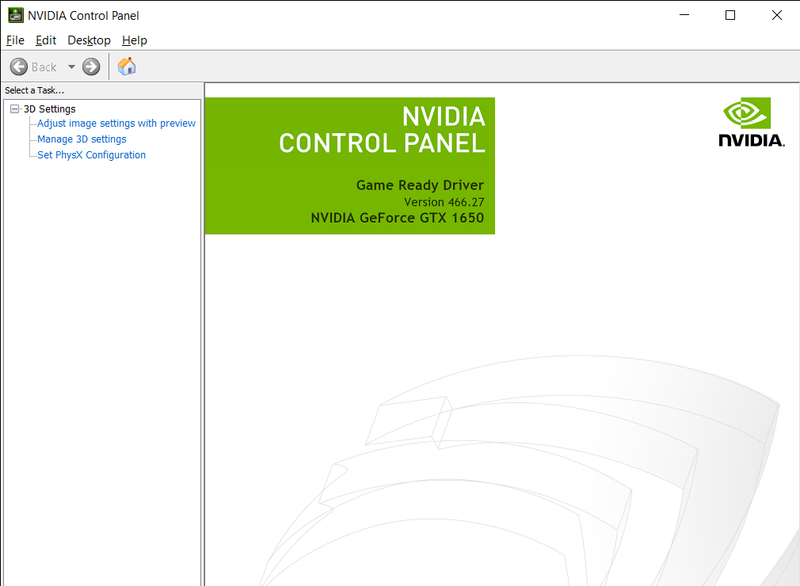Click the Back button label
The height and width of the screenshot is (586, 800).
point(44,67)
